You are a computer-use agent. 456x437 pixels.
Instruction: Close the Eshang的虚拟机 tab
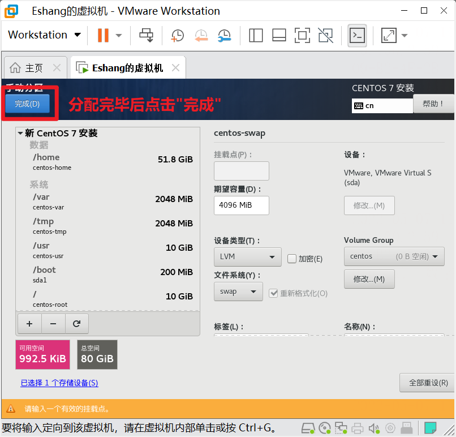click(175, 68)
